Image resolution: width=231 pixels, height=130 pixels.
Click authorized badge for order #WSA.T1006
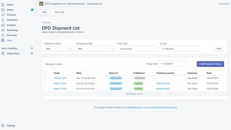click(x=116, y=78)
